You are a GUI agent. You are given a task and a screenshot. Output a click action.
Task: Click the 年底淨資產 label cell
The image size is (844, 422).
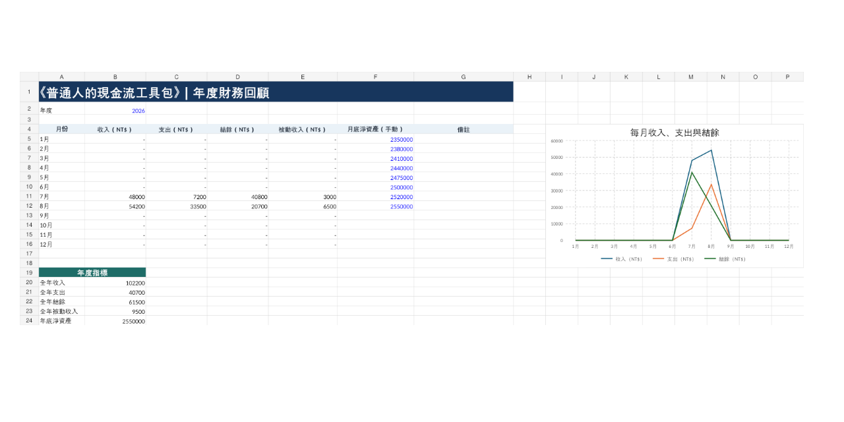(x=62, y=321)
